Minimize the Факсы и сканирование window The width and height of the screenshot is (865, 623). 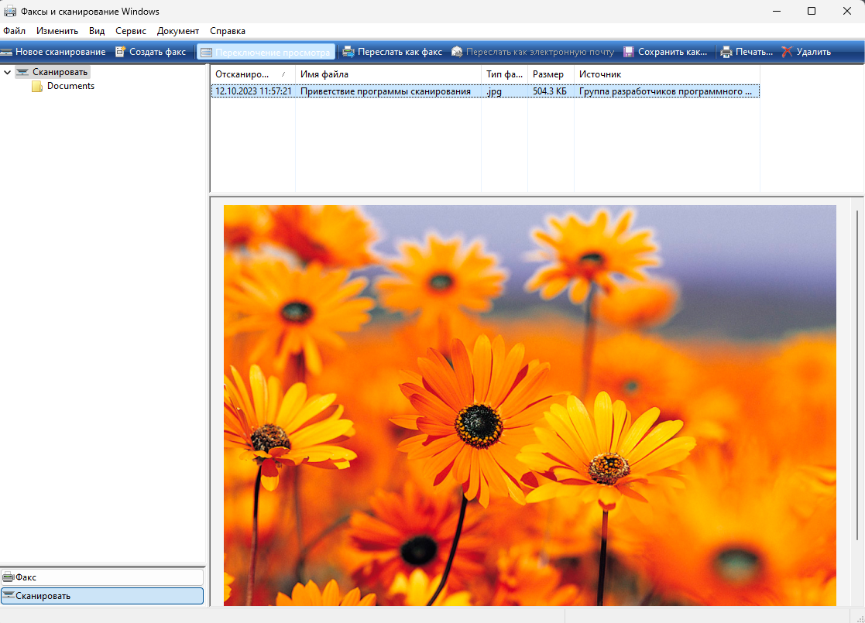pos(777,11)
